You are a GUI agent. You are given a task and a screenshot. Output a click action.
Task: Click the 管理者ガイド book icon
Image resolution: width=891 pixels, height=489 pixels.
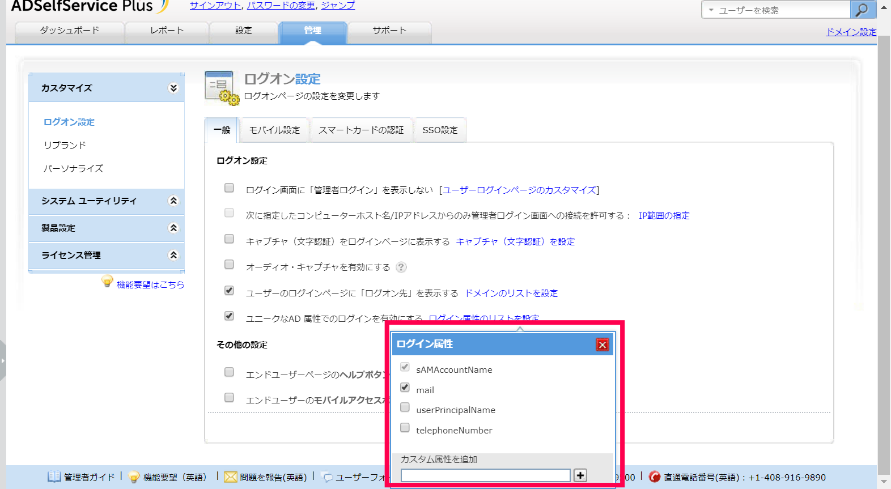pyautogui.click(x=54, y=477)
